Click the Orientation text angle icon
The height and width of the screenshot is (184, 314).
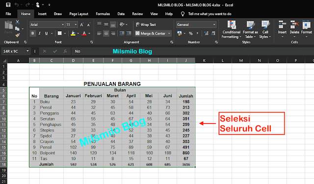(x=122, y=24)
